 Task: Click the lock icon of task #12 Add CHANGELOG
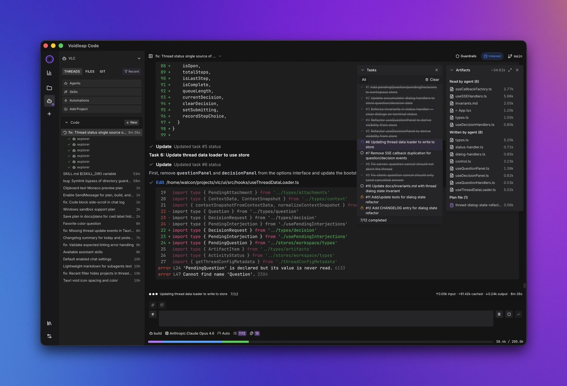(362, 208)
